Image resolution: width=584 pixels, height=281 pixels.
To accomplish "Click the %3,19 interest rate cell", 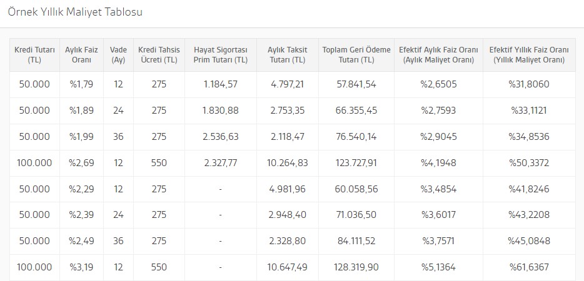I will click(x=81, y=267).
